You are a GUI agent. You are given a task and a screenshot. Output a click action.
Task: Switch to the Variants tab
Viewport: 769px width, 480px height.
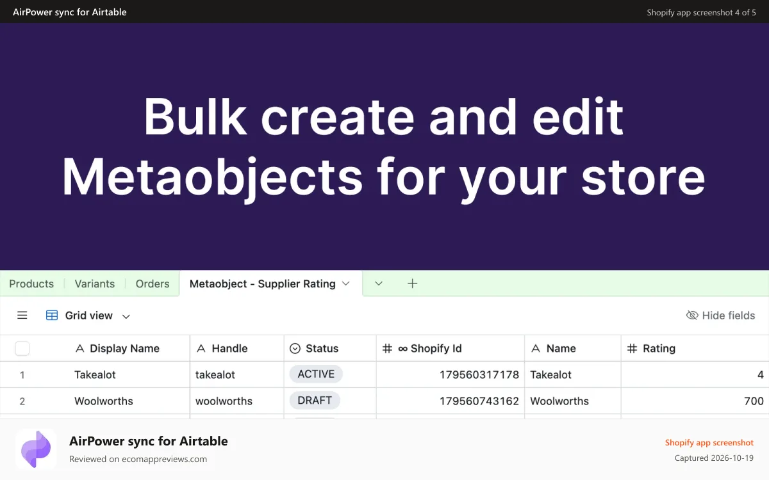pos(95,284)
